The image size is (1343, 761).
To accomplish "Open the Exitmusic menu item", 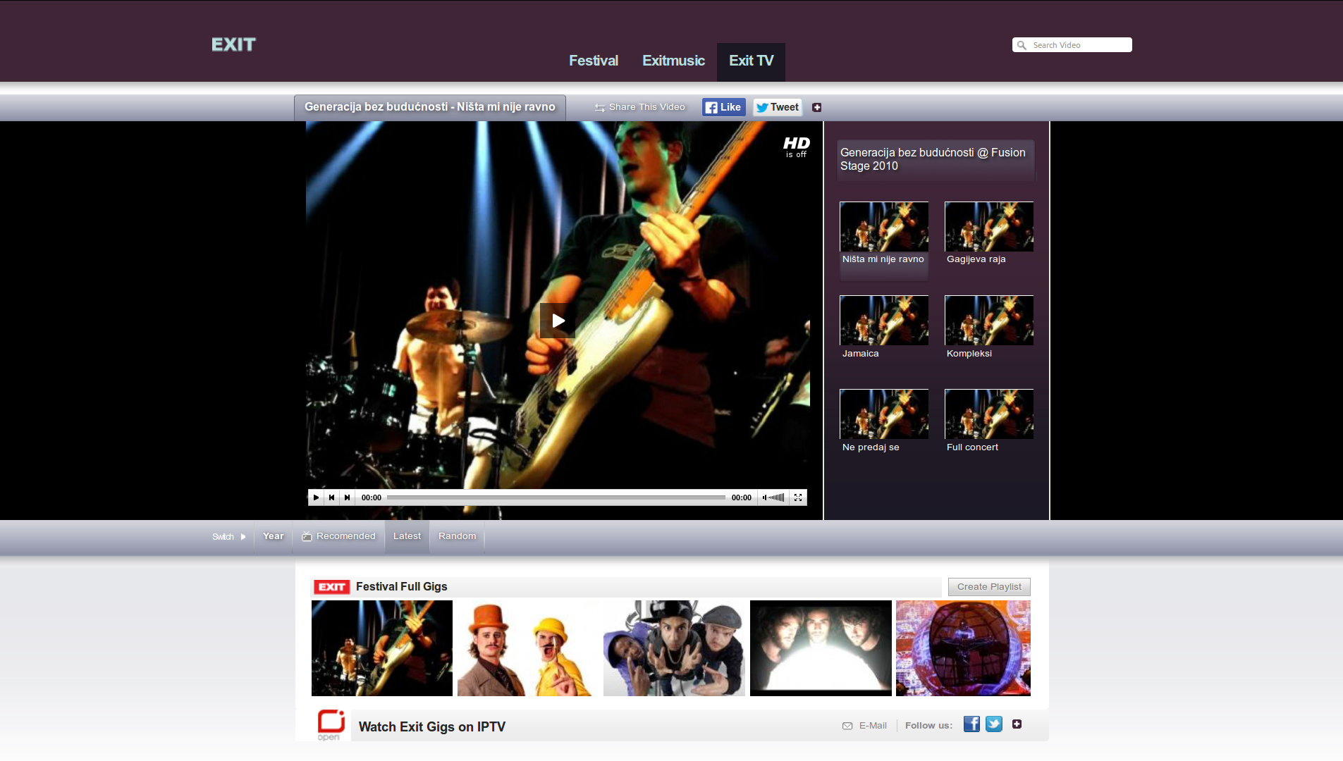I will (673, 61).
